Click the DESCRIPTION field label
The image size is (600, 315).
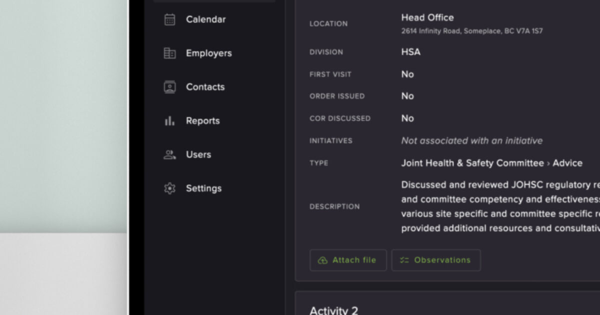(334, 206)
